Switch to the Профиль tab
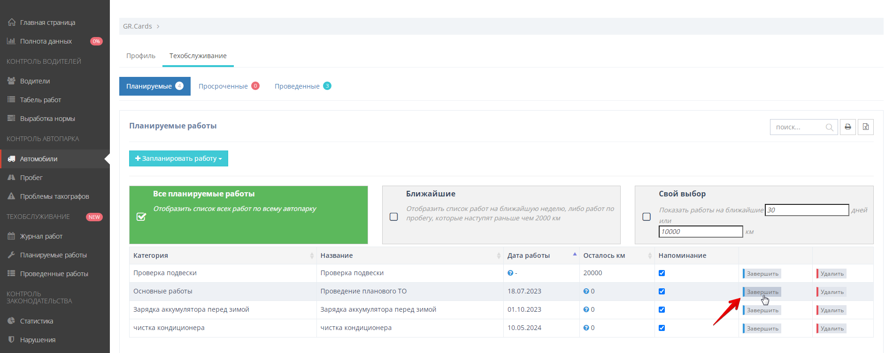 141,56
